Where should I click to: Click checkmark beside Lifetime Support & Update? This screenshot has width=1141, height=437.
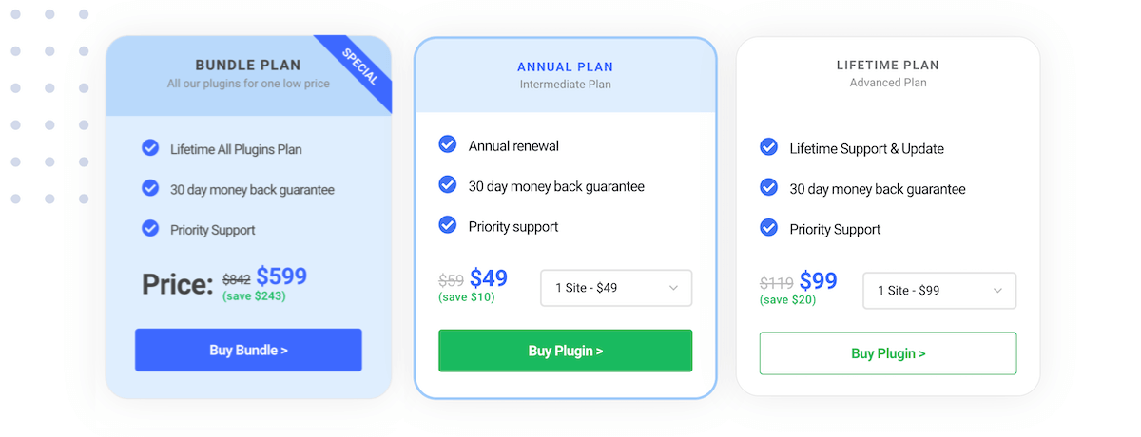pos(769,147)
